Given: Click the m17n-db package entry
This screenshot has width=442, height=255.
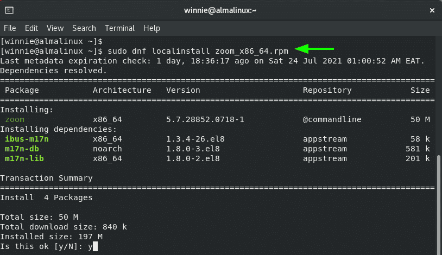Looking at the screenshot, I should click(22, 149).
